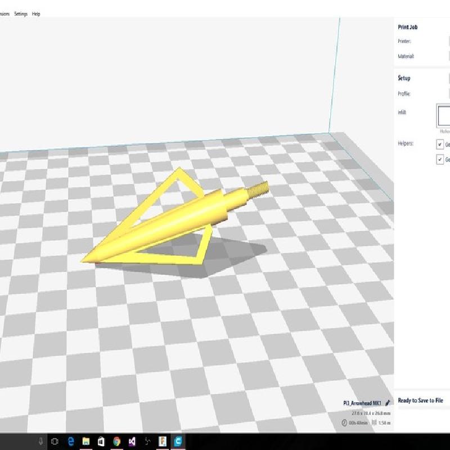Launch Microsoft Edge from the taskbar
This screenshot has height=450, width=450.
(71, 441)
